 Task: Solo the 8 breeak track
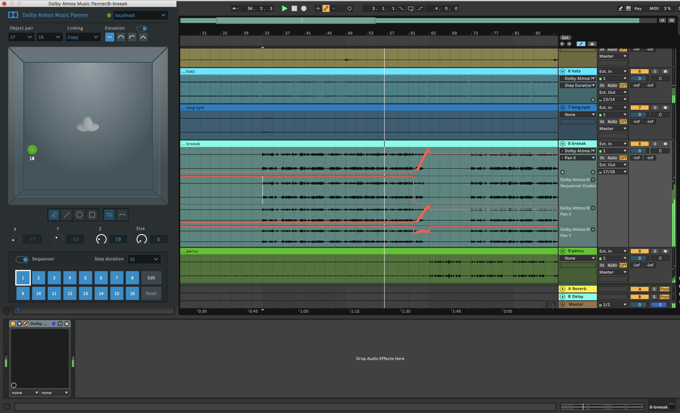(x=655, y=143)
